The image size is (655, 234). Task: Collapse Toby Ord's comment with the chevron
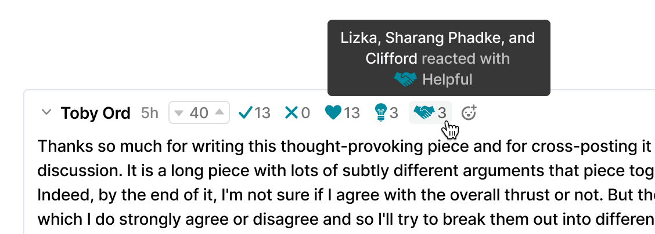(x=46, y=112)
